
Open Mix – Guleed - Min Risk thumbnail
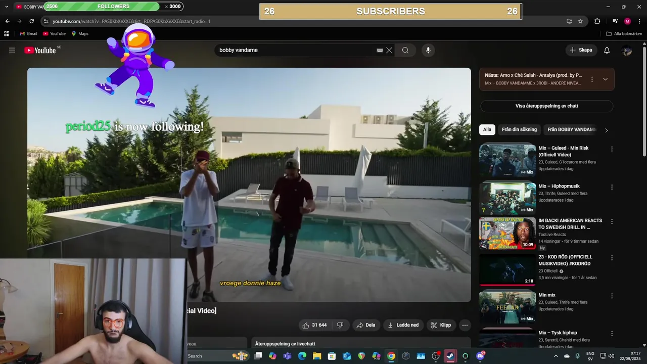(507, 160)
